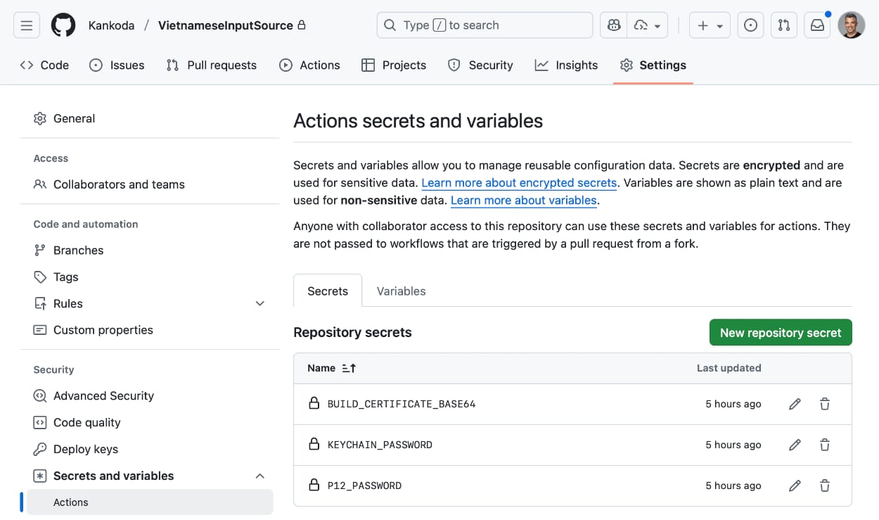Open your profile avatar menu
879x520 pixels.
tap(852, 25)
